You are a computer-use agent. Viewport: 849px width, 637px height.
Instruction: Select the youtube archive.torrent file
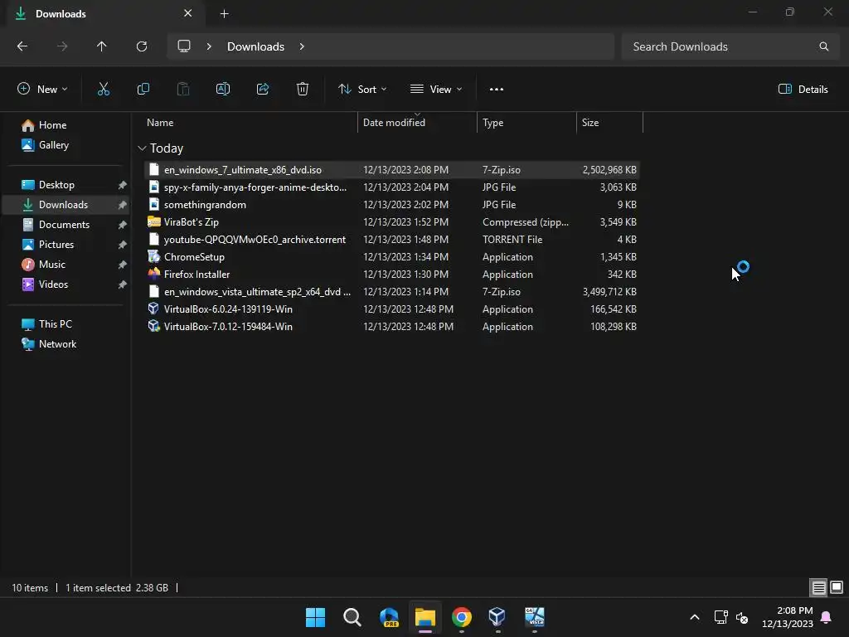(392, 240)
